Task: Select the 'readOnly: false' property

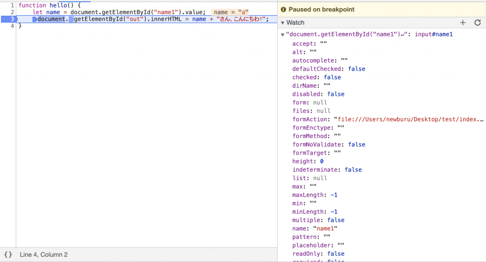Action: 318,253
